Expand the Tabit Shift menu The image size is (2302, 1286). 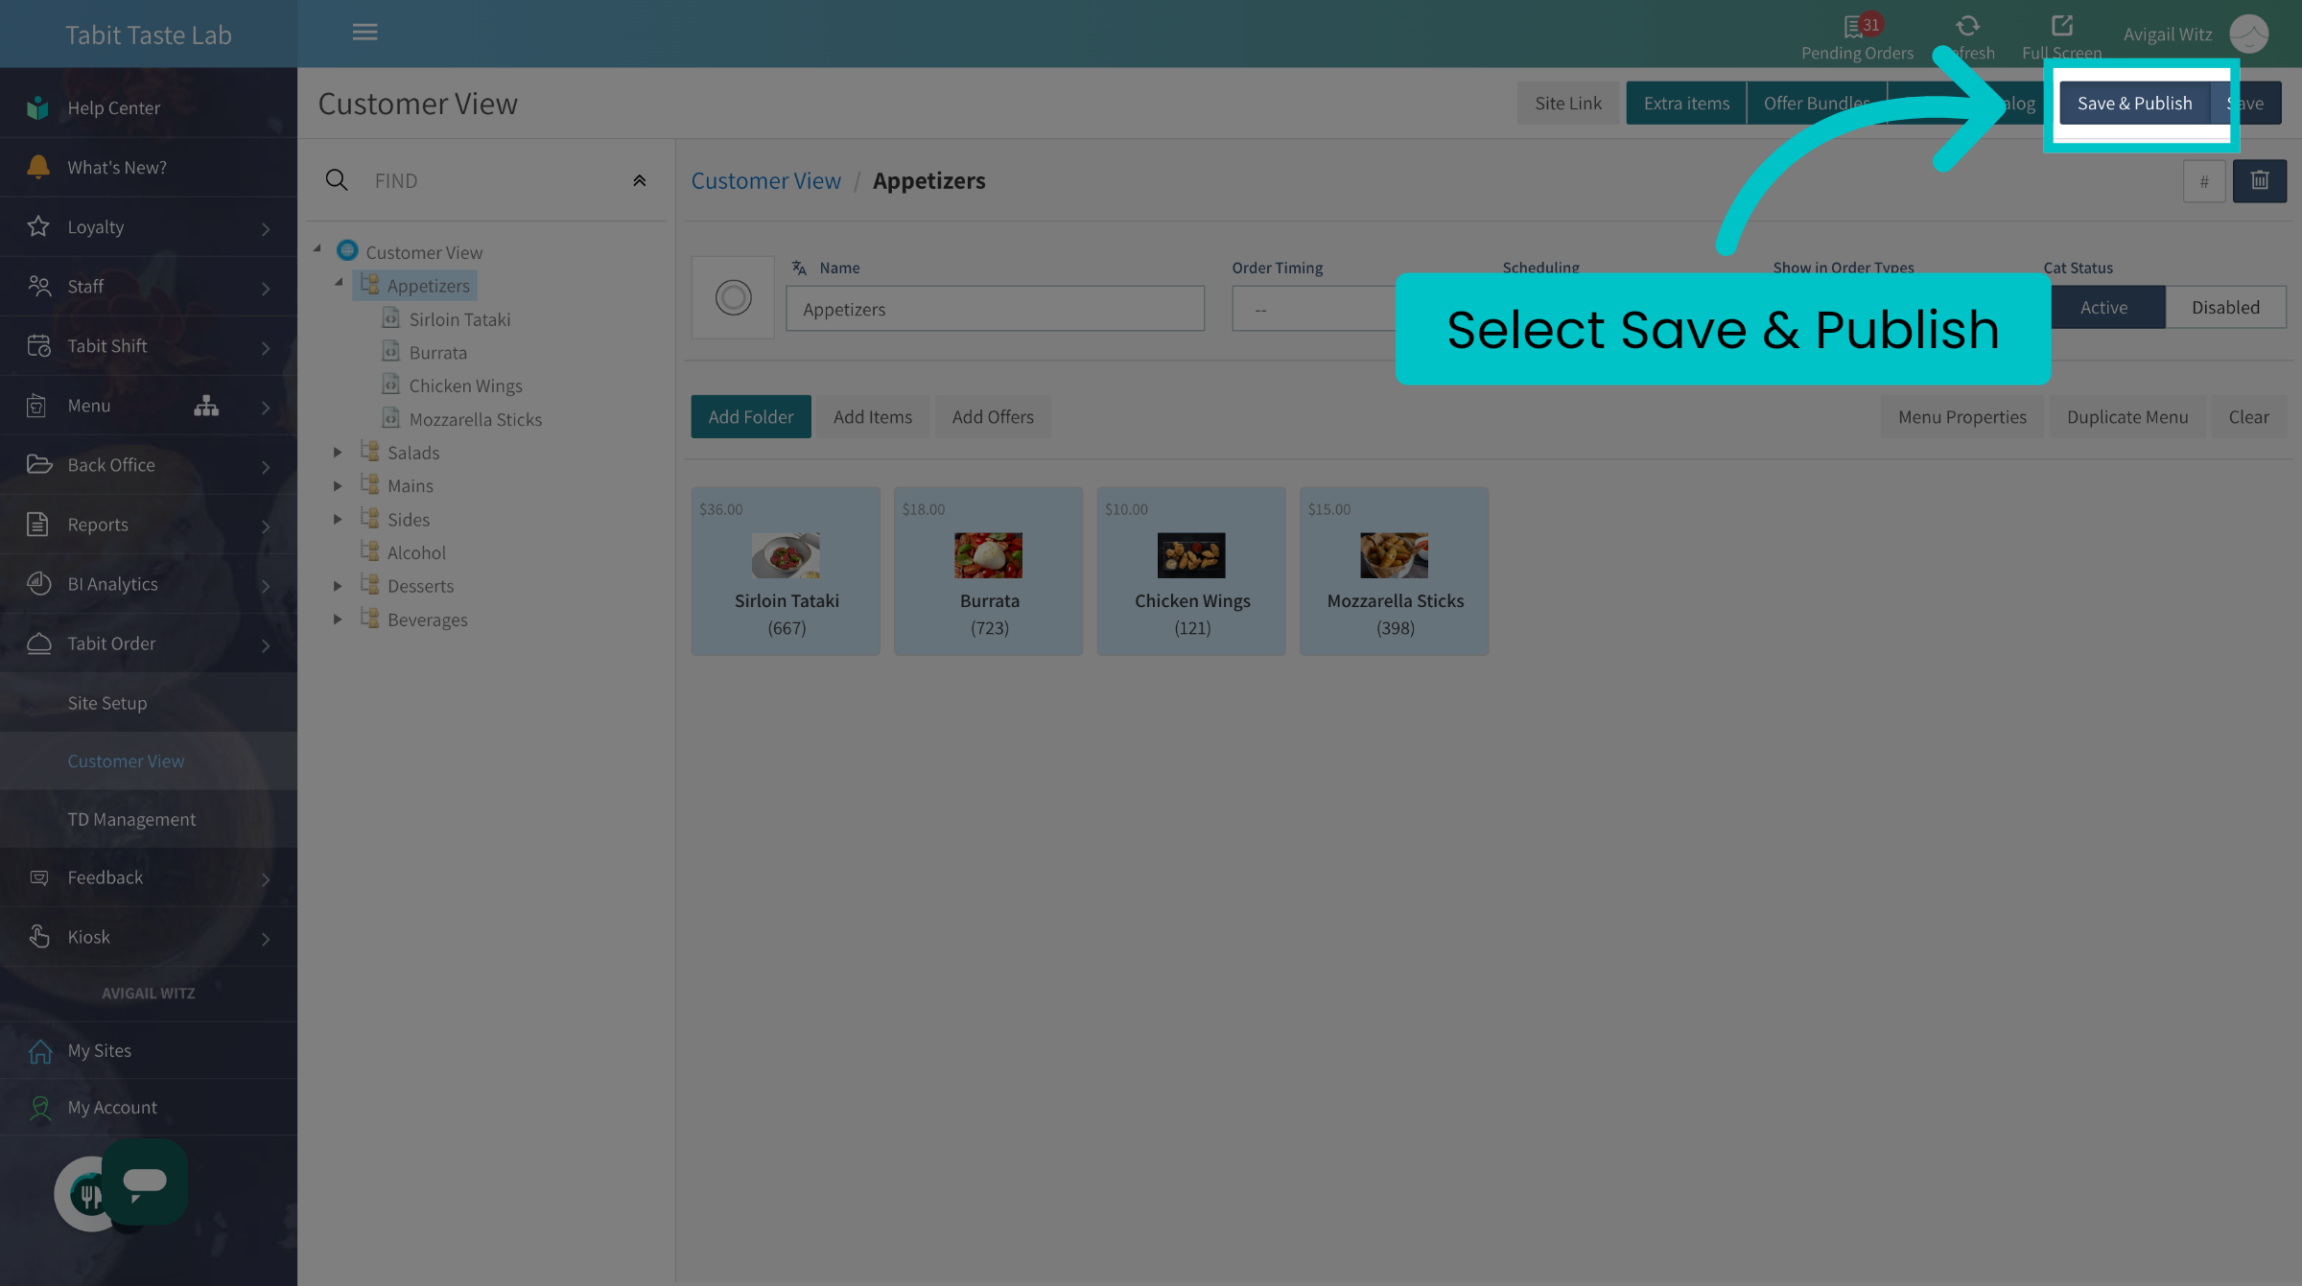[149, 346]
